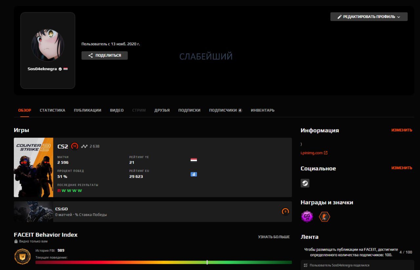This screenshot has height=270, width=420.
Task: Open the ДРУЗЬЯ tab
Action: (162, 110)
